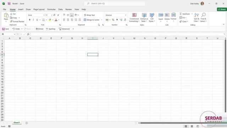Image resolution: width=227 pixels, height=128 pixels.
Task: Open Find & Select menu
Action: [203, 17]
